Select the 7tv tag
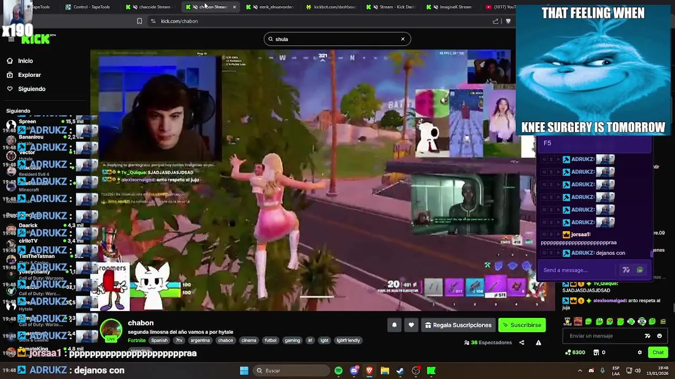The height and width of the screenshot is (379, 675). pos(179,341)
